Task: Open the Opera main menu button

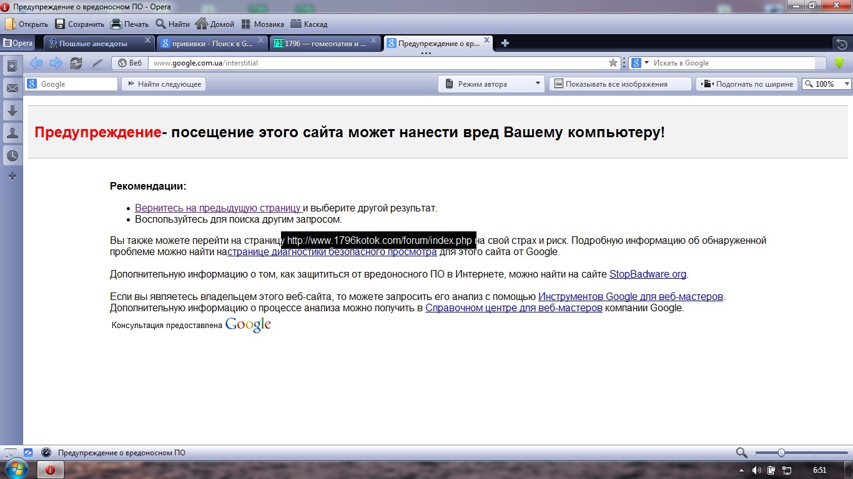Action: pos(18,43)
